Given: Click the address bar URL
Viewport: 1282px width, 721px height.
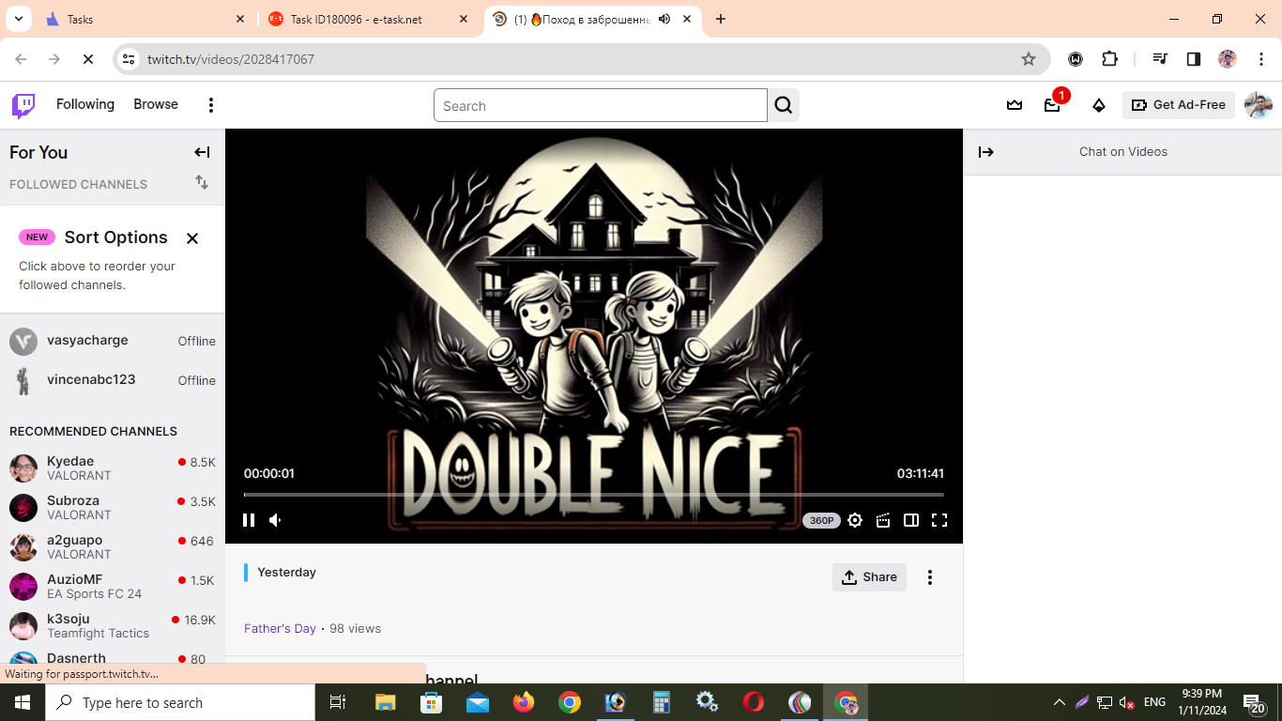Looking at the screenshot, I should pos(231,59).
